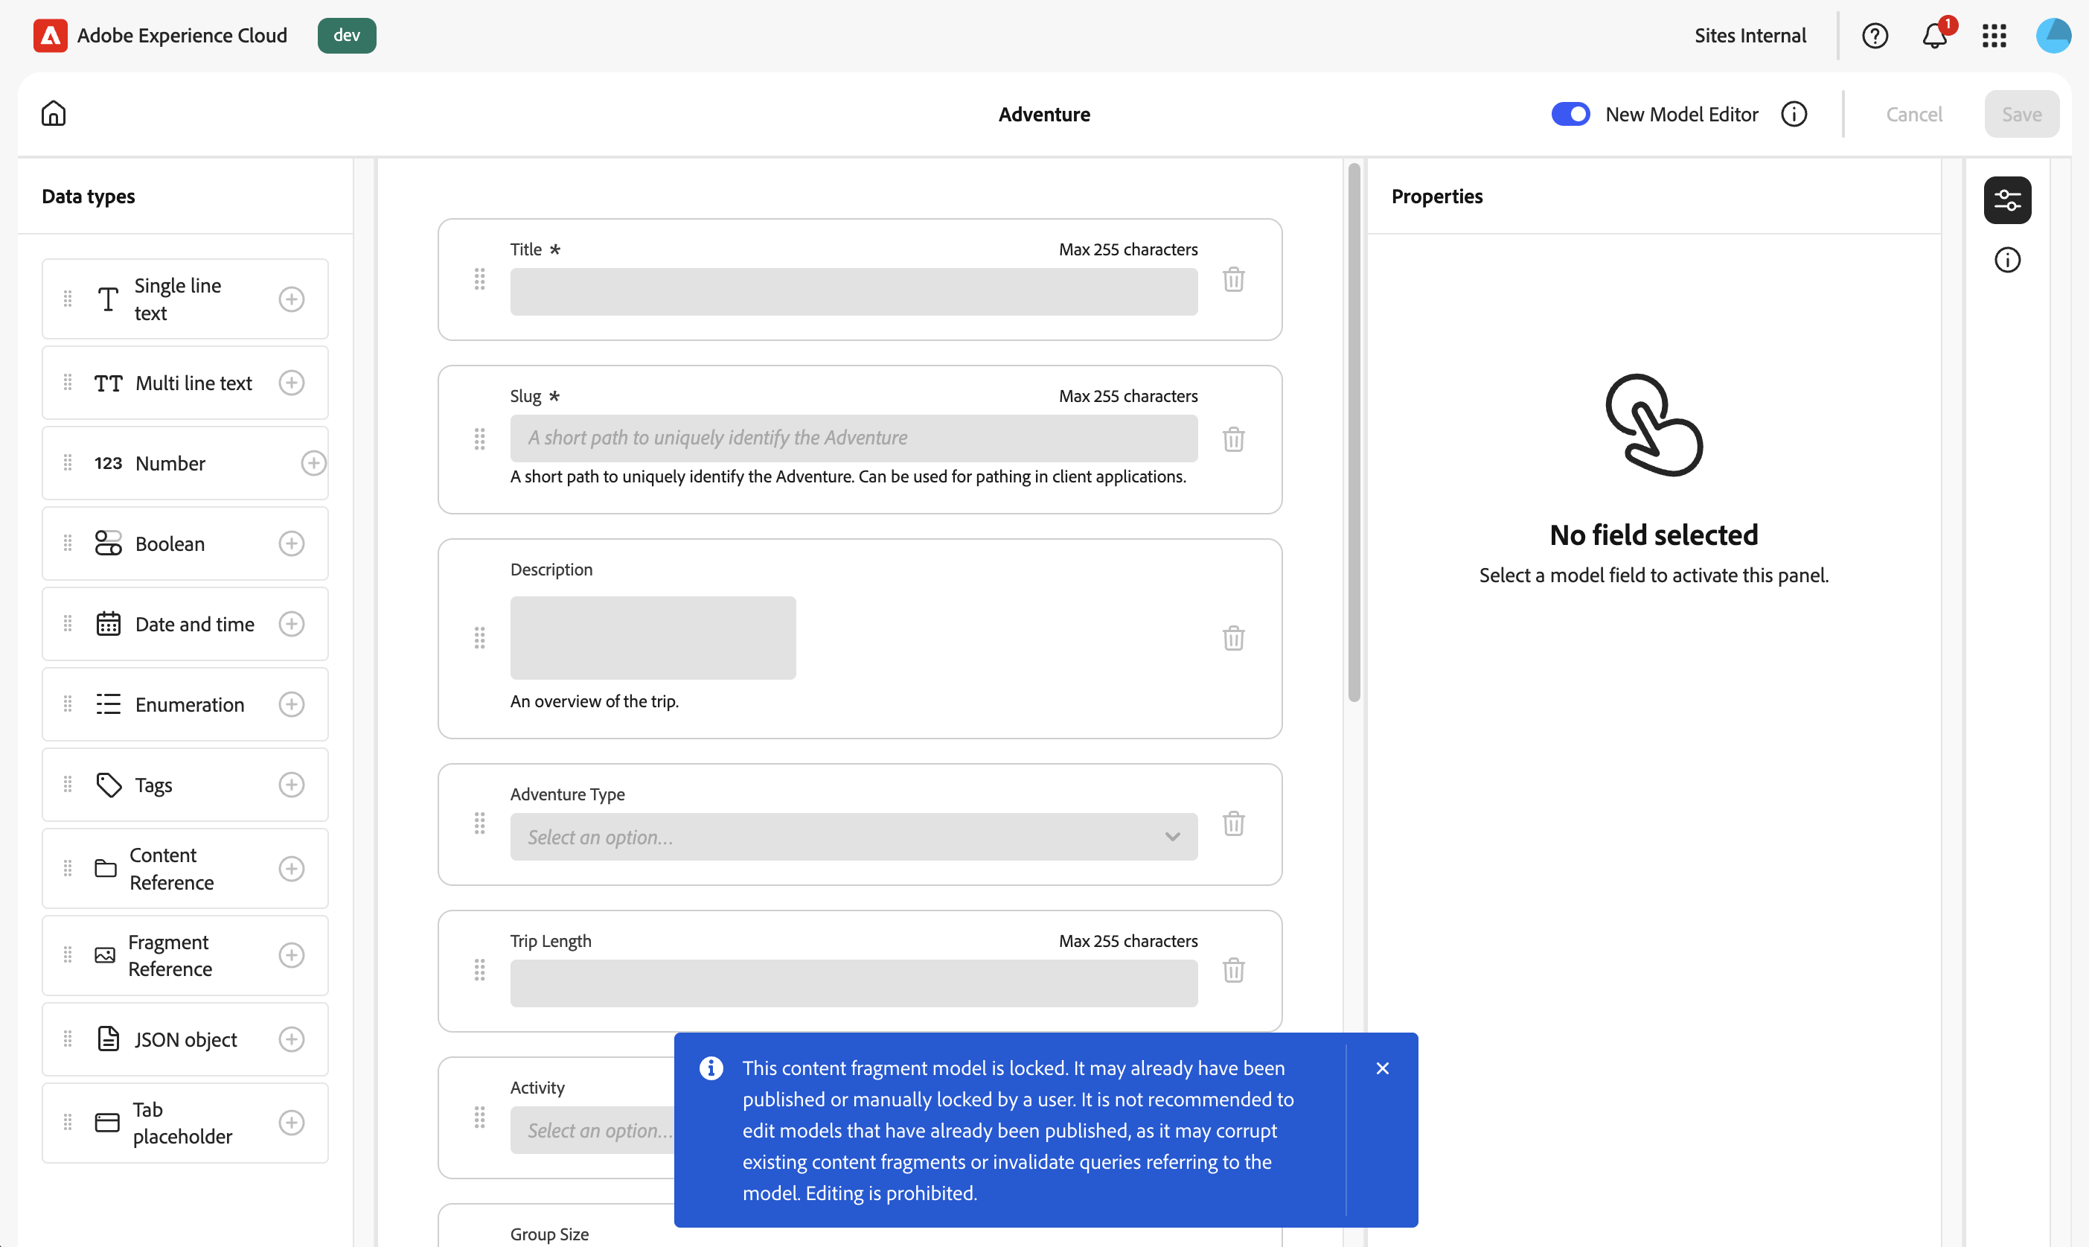
Task: Expand the Adventure Type dropdown
Action: click(854, 837)
